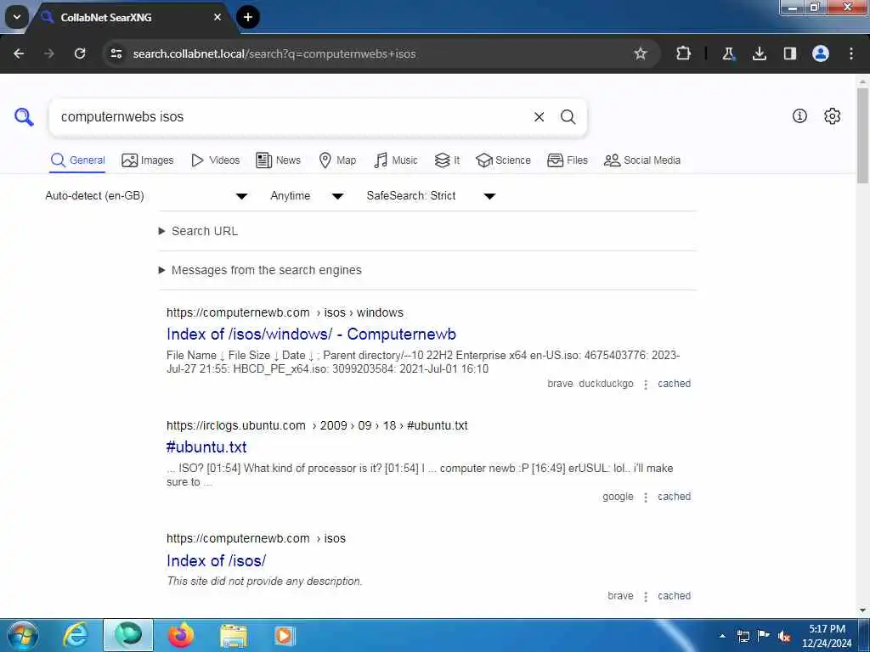This screenshot has width=870, height=652.
Task: Toggle the side panel icon
Action: (789, 53)
